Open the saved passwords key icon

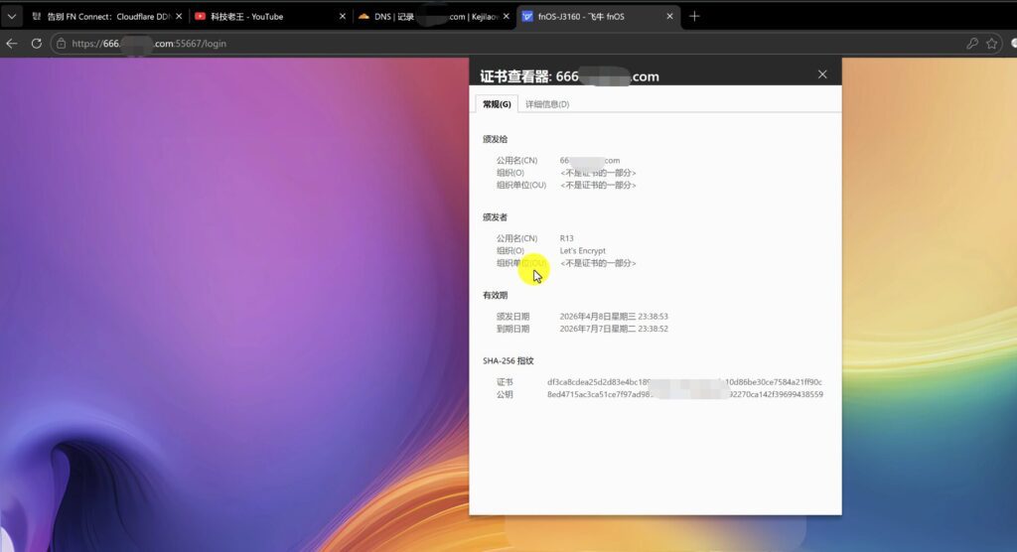971,44
